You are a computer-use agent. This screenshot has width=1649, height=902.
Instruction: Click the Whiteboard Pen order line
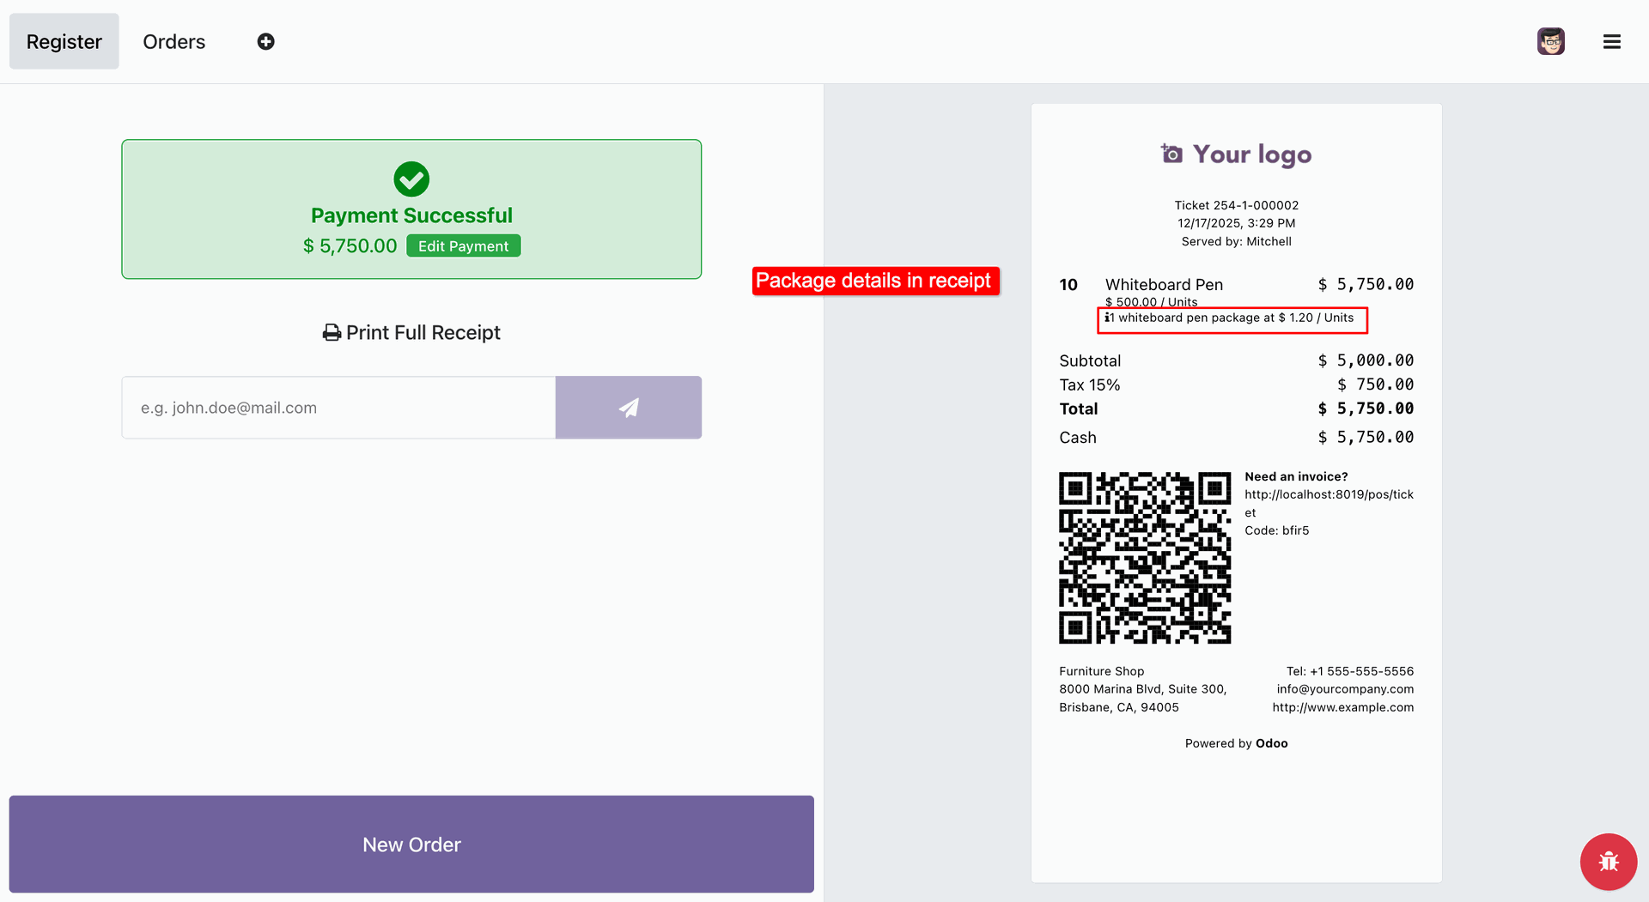point(1164,285)
